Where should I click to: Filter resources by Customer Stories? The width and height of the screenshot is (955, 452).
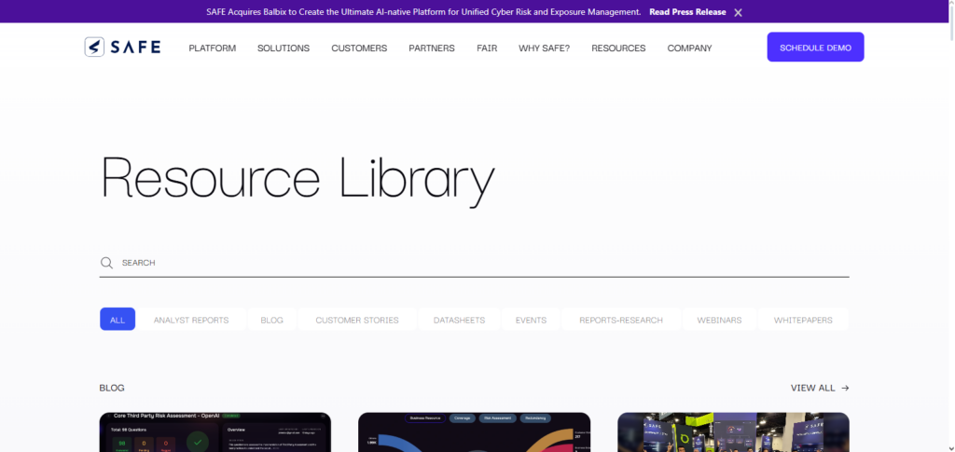357,320
